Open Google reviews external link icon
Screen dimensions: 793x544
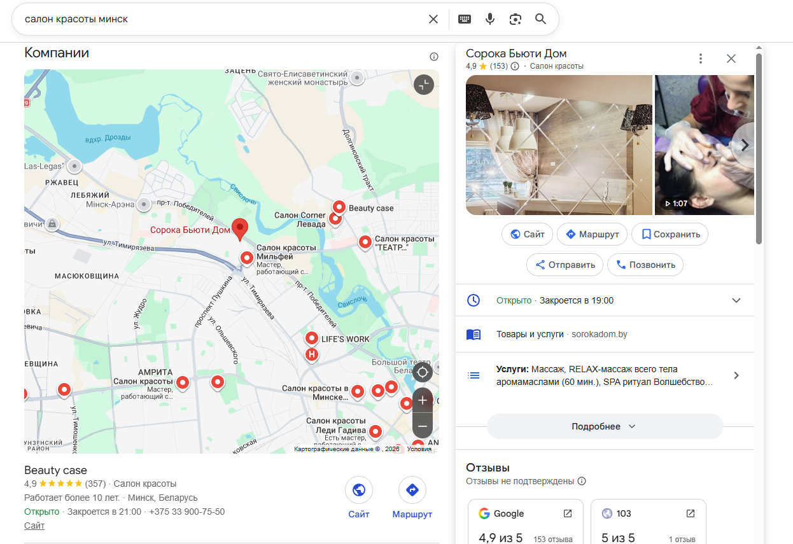pos(568,513)
